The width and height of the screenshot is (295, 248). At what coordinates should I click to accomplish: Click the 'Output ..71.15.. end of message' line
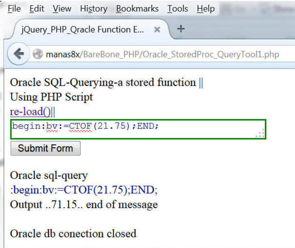(84, 205)
